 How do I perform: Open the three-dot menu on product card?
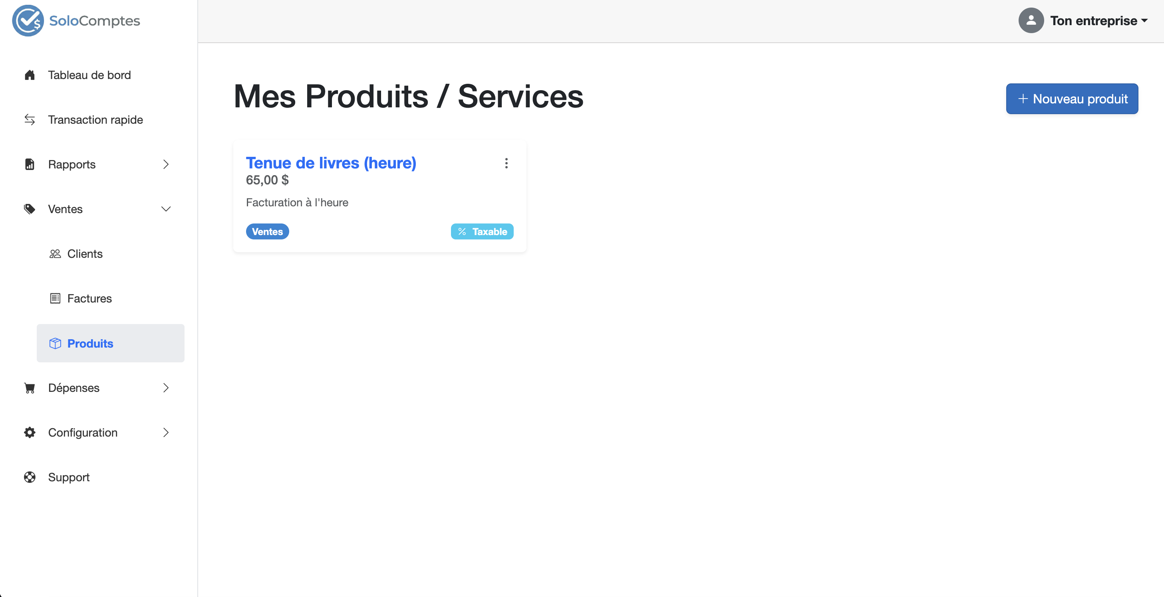point(506,163)
